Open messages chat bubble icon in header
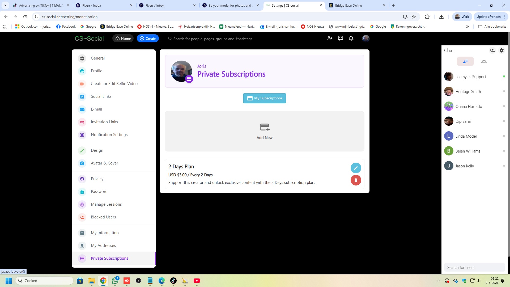510x287 pixels. [x=341, y=39]
